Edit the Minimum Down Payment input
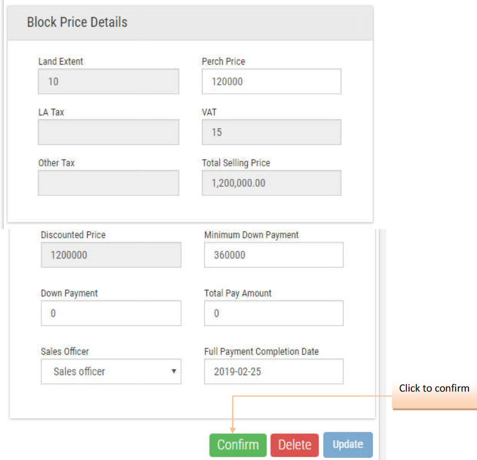This screenshot has height=460, width=477. point(273,255)
